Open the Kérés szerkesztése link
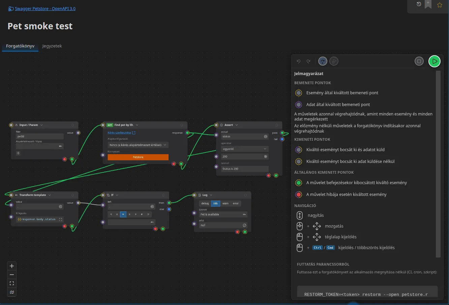449x305 pixels. click(121, 133)
